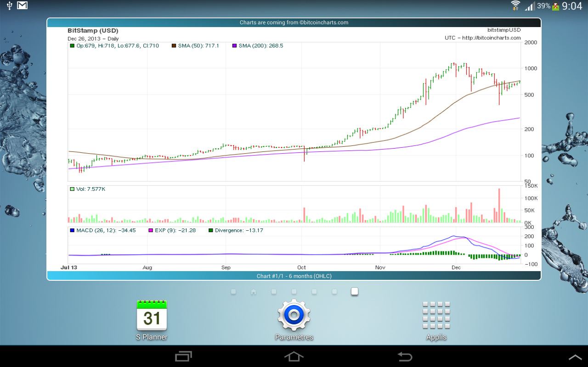Tap the 'EXP (9): -21.28' label

point(175,230)
